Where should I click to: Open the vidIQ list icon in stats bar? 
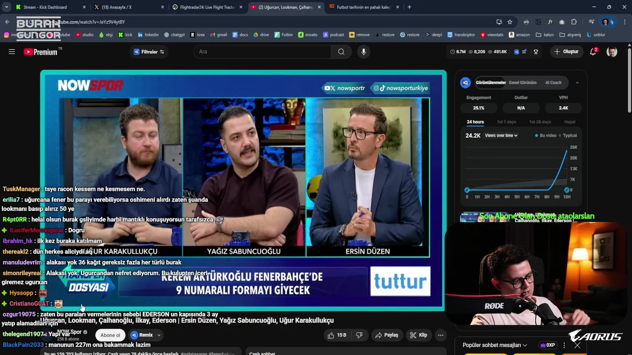524,52
